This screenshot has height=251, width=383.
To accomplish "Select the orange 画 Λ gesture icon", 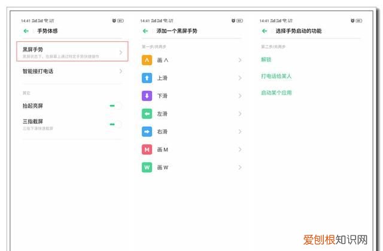I will (147, 60).
